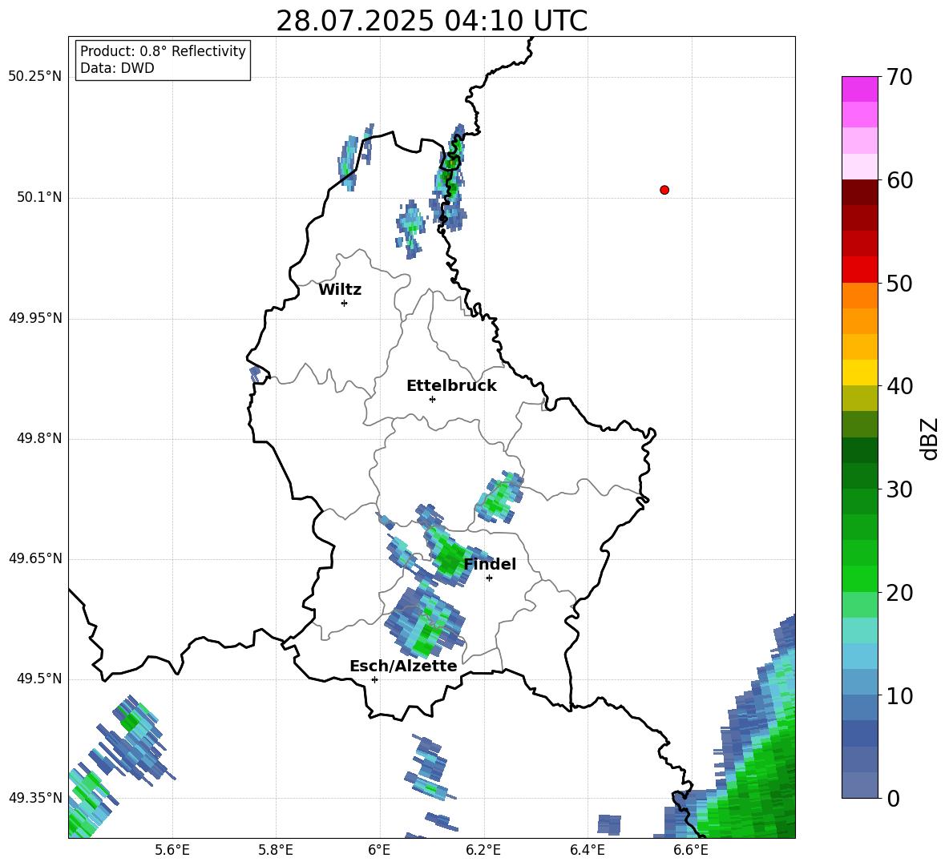949x866 pixels.
Task: Click the 50.1°N latitude label
Action: coord(40,198)
